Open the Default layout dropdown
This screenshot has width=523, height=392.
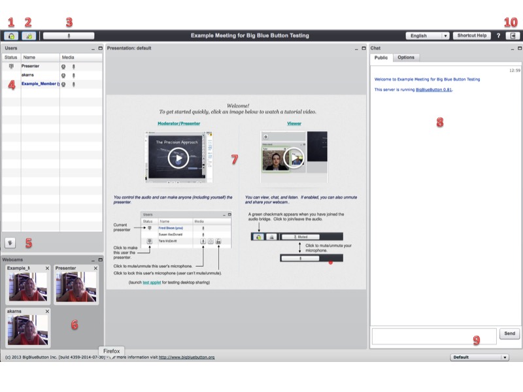[x=479, y=357]
